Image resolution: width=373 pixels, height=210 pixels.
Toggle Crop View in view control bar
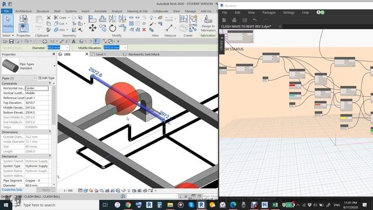click(107, 191)
